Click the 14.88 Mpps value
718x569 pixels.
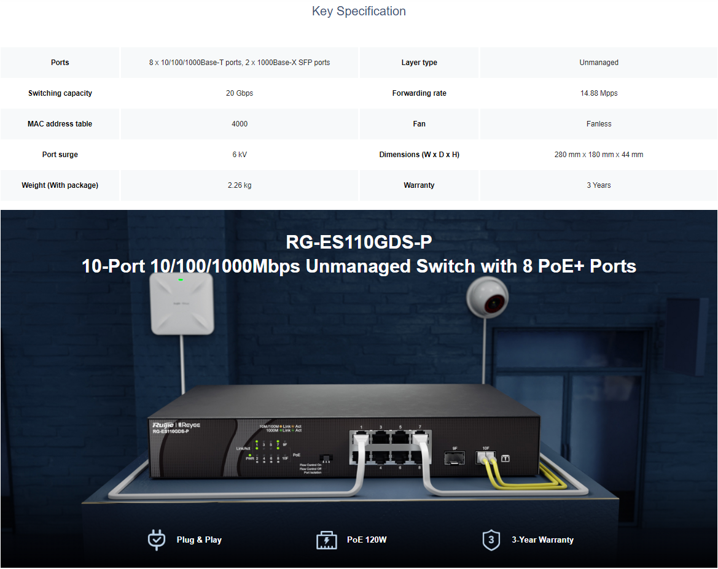599,93
